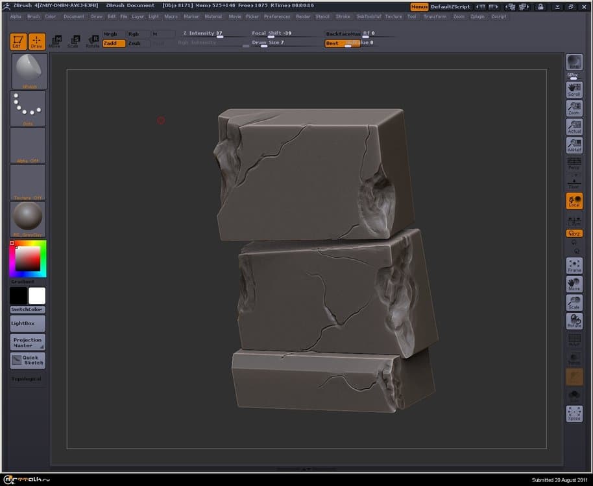Open the Dots stroke type selector
Viewport: 593px width, 486px height.
[x=29, y=108]
